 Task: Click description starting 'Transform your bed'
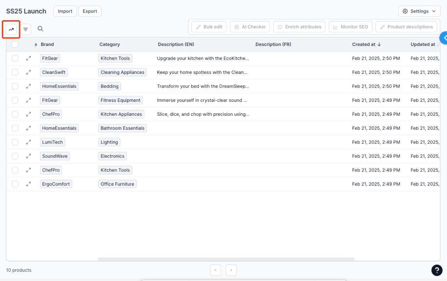click(203, 86)
